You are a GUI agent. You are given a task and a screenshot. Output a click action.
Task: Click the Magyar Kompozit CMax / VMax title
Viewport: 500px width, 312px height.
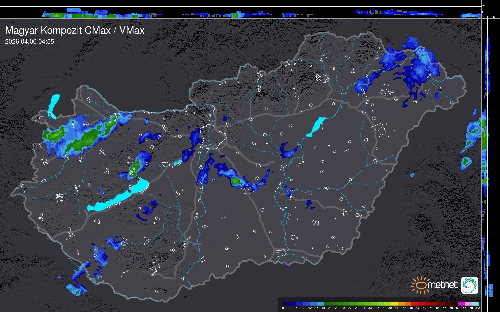(75, 30)
